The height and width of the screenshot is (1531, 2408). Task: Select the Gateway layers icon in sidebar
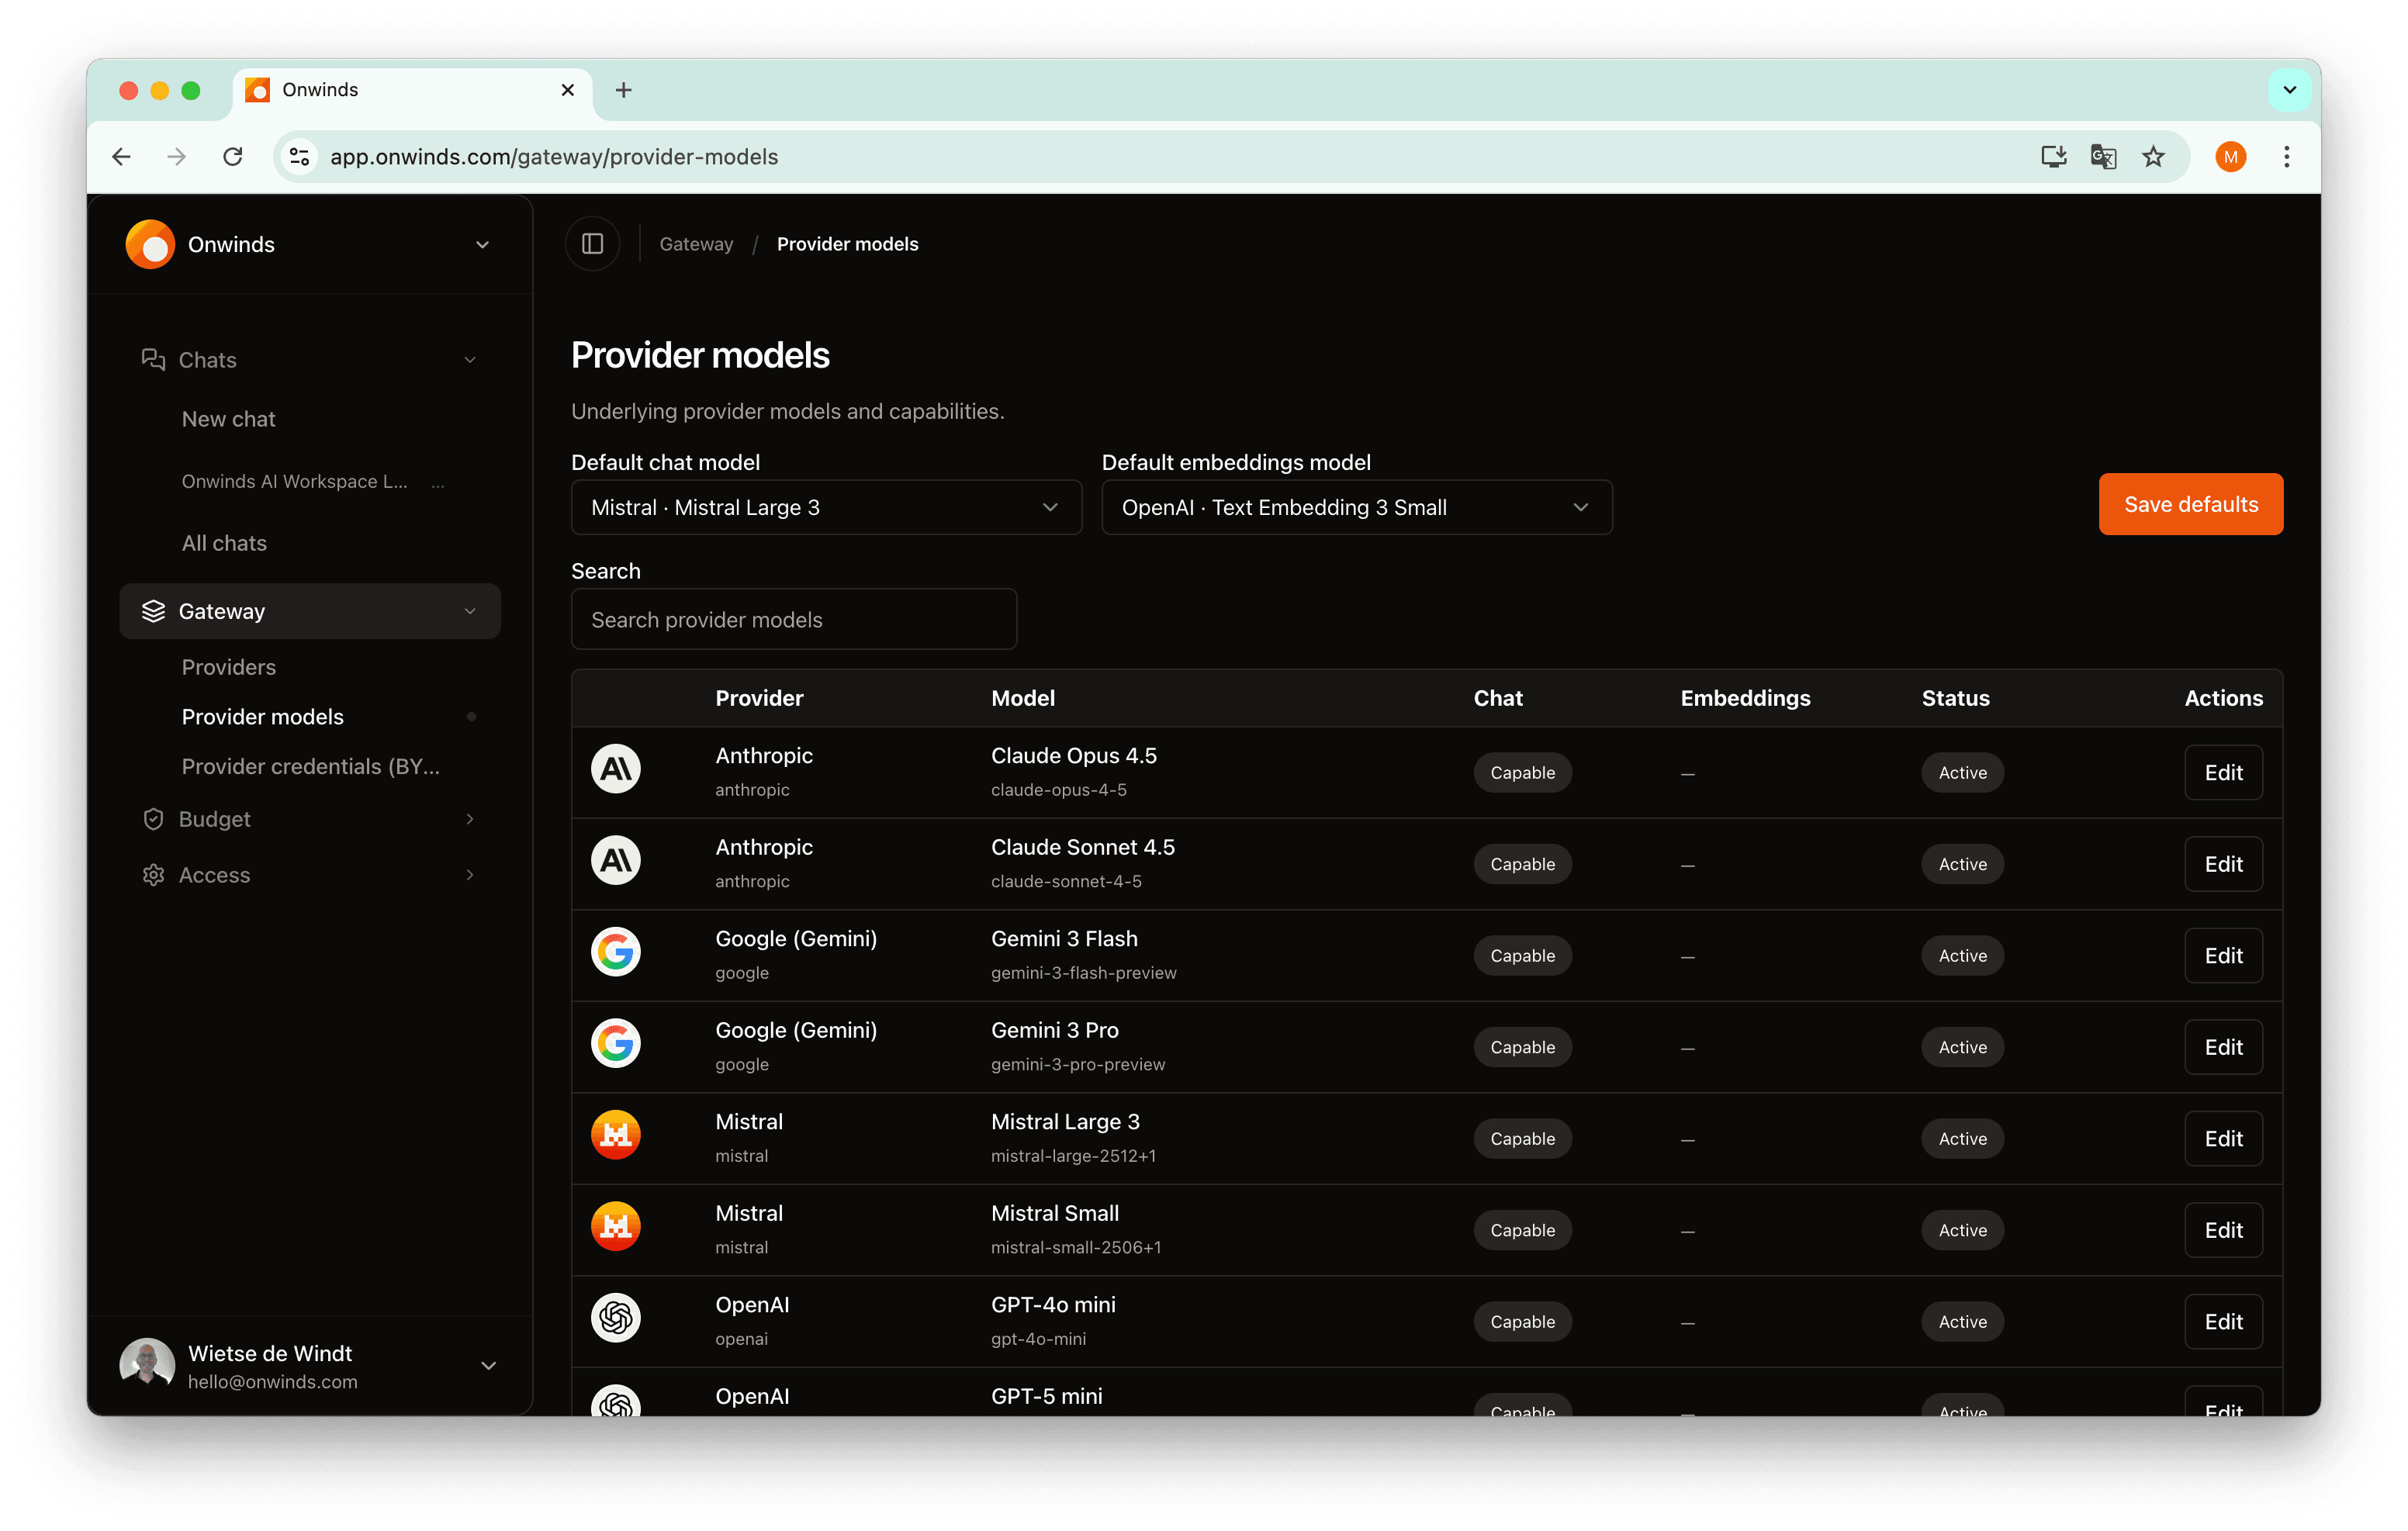(154, 611)
